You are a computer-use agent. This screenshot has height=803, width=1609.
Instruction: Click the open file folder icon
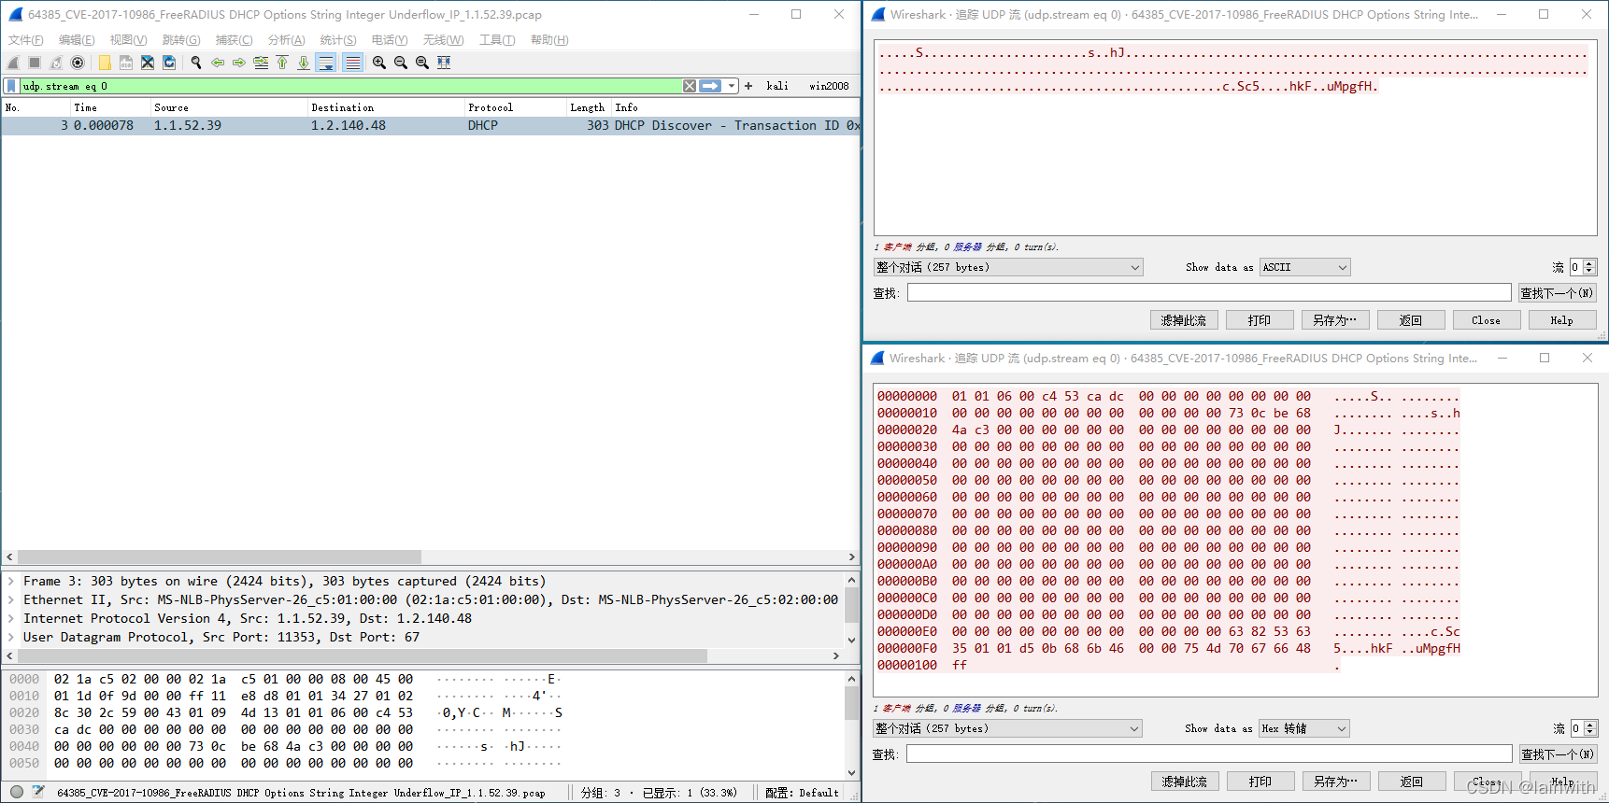pos(105,63)
